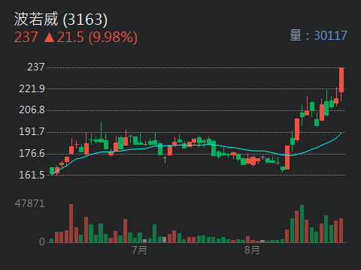
Task: Click the tallest green volume bar in August
Action: [302, 223]
